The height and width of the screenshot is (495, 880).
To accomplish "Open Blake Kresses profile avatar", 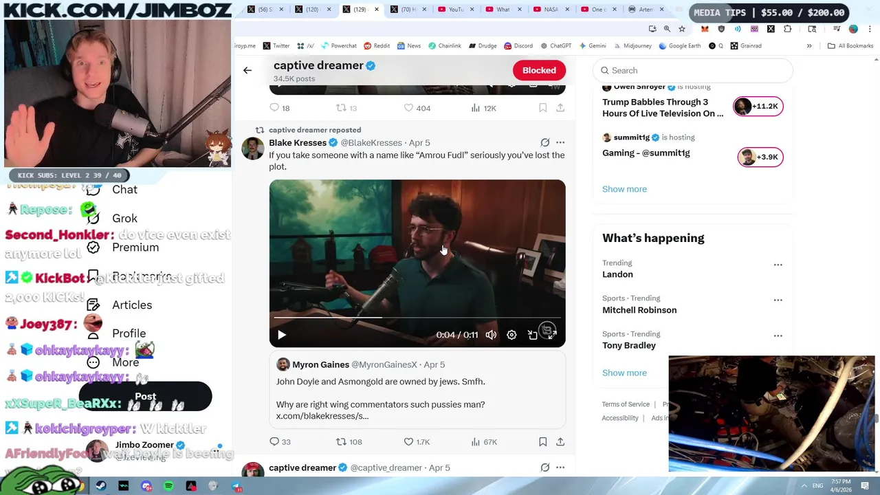I will click(252, 148).
